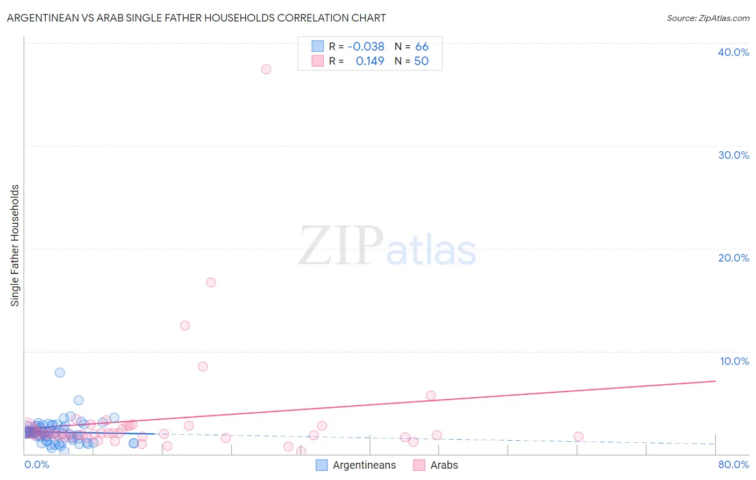Click the pink data point near 8.5%
The width and height of the screenshot is (756, 480).
click(x=203, y=366)
